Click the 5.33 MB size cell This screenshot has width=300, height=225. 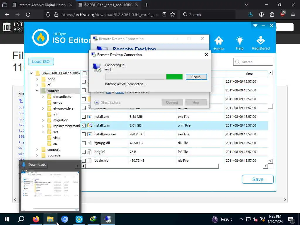[x=136, y=117]
